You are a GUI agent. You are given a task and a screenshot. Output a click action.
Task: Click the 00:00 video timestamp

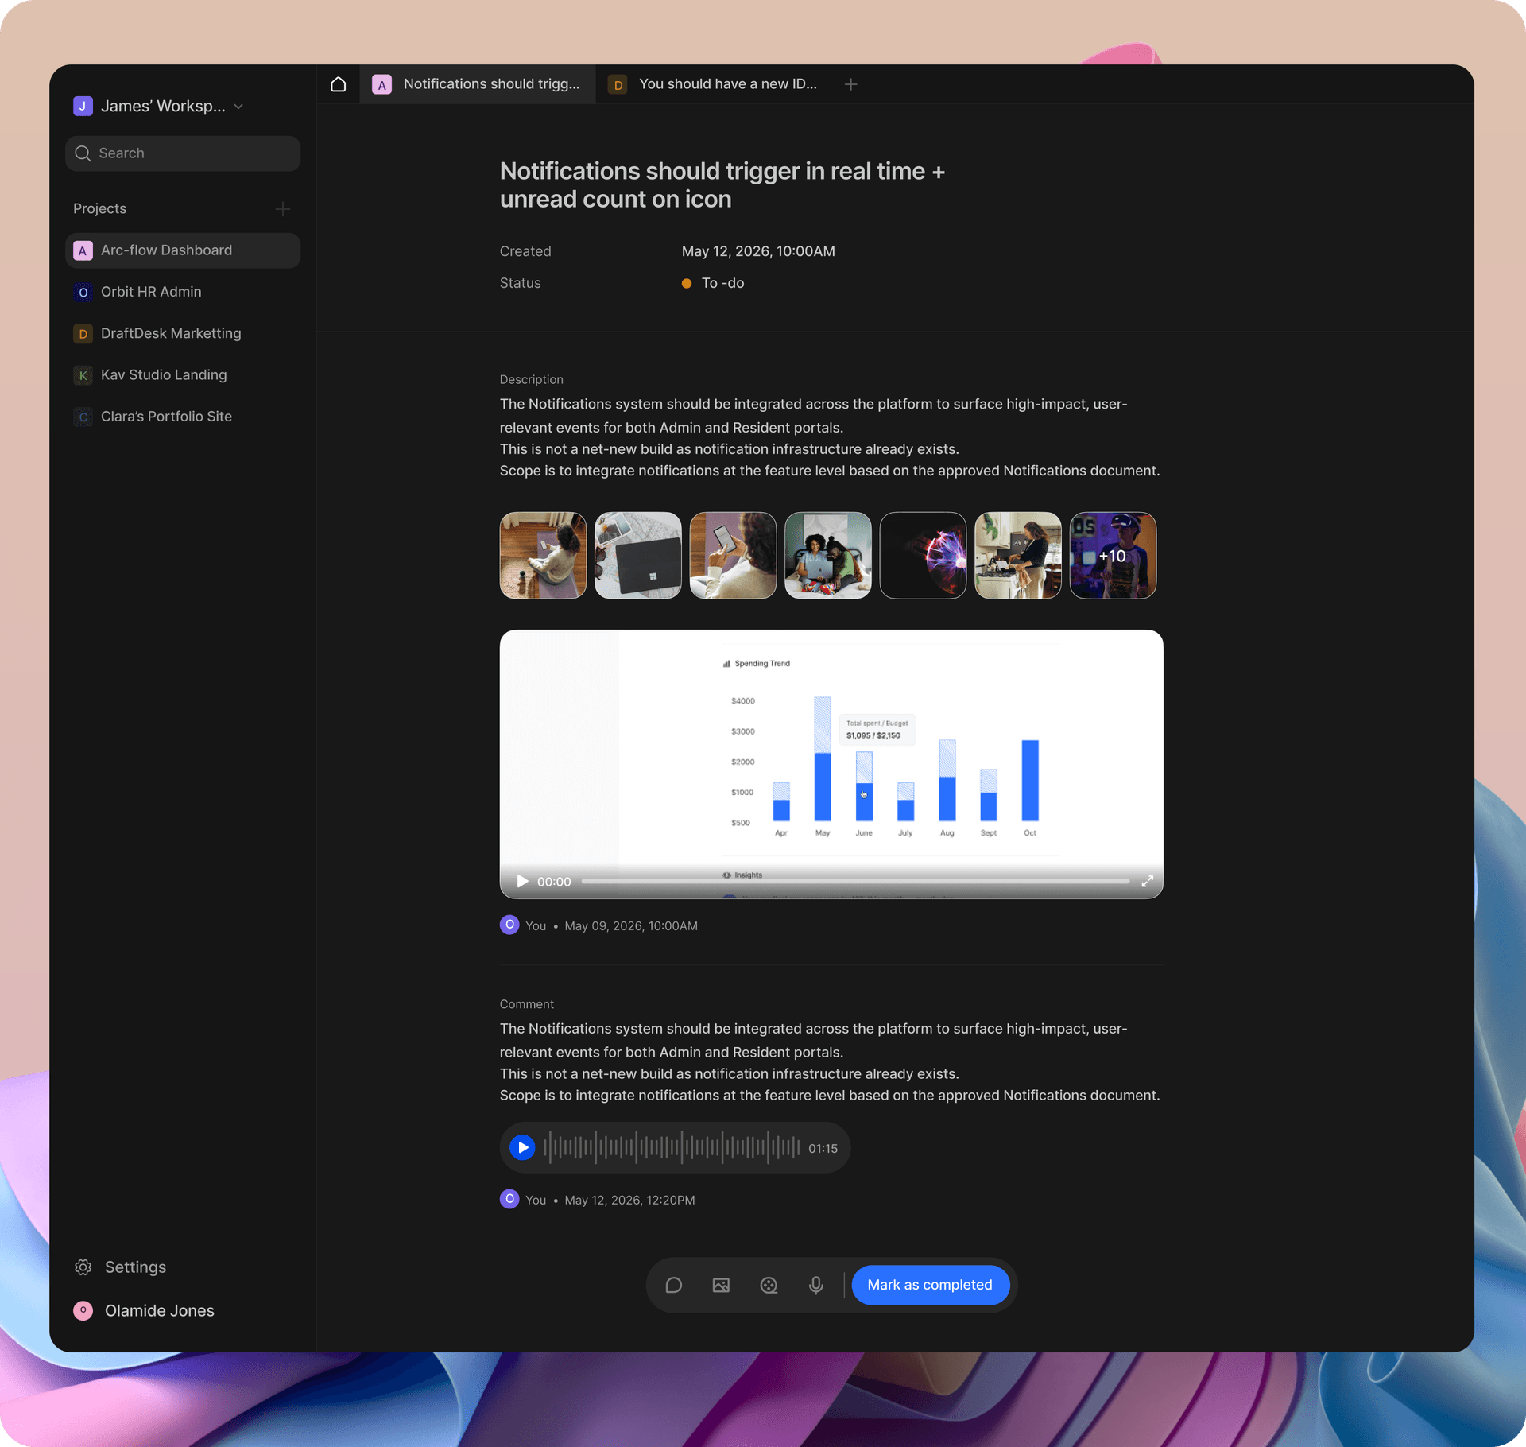(x=554, y=882)
